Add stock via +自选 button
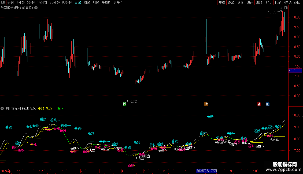The height and width of the screenshot is (174, 303). (287, 2)
